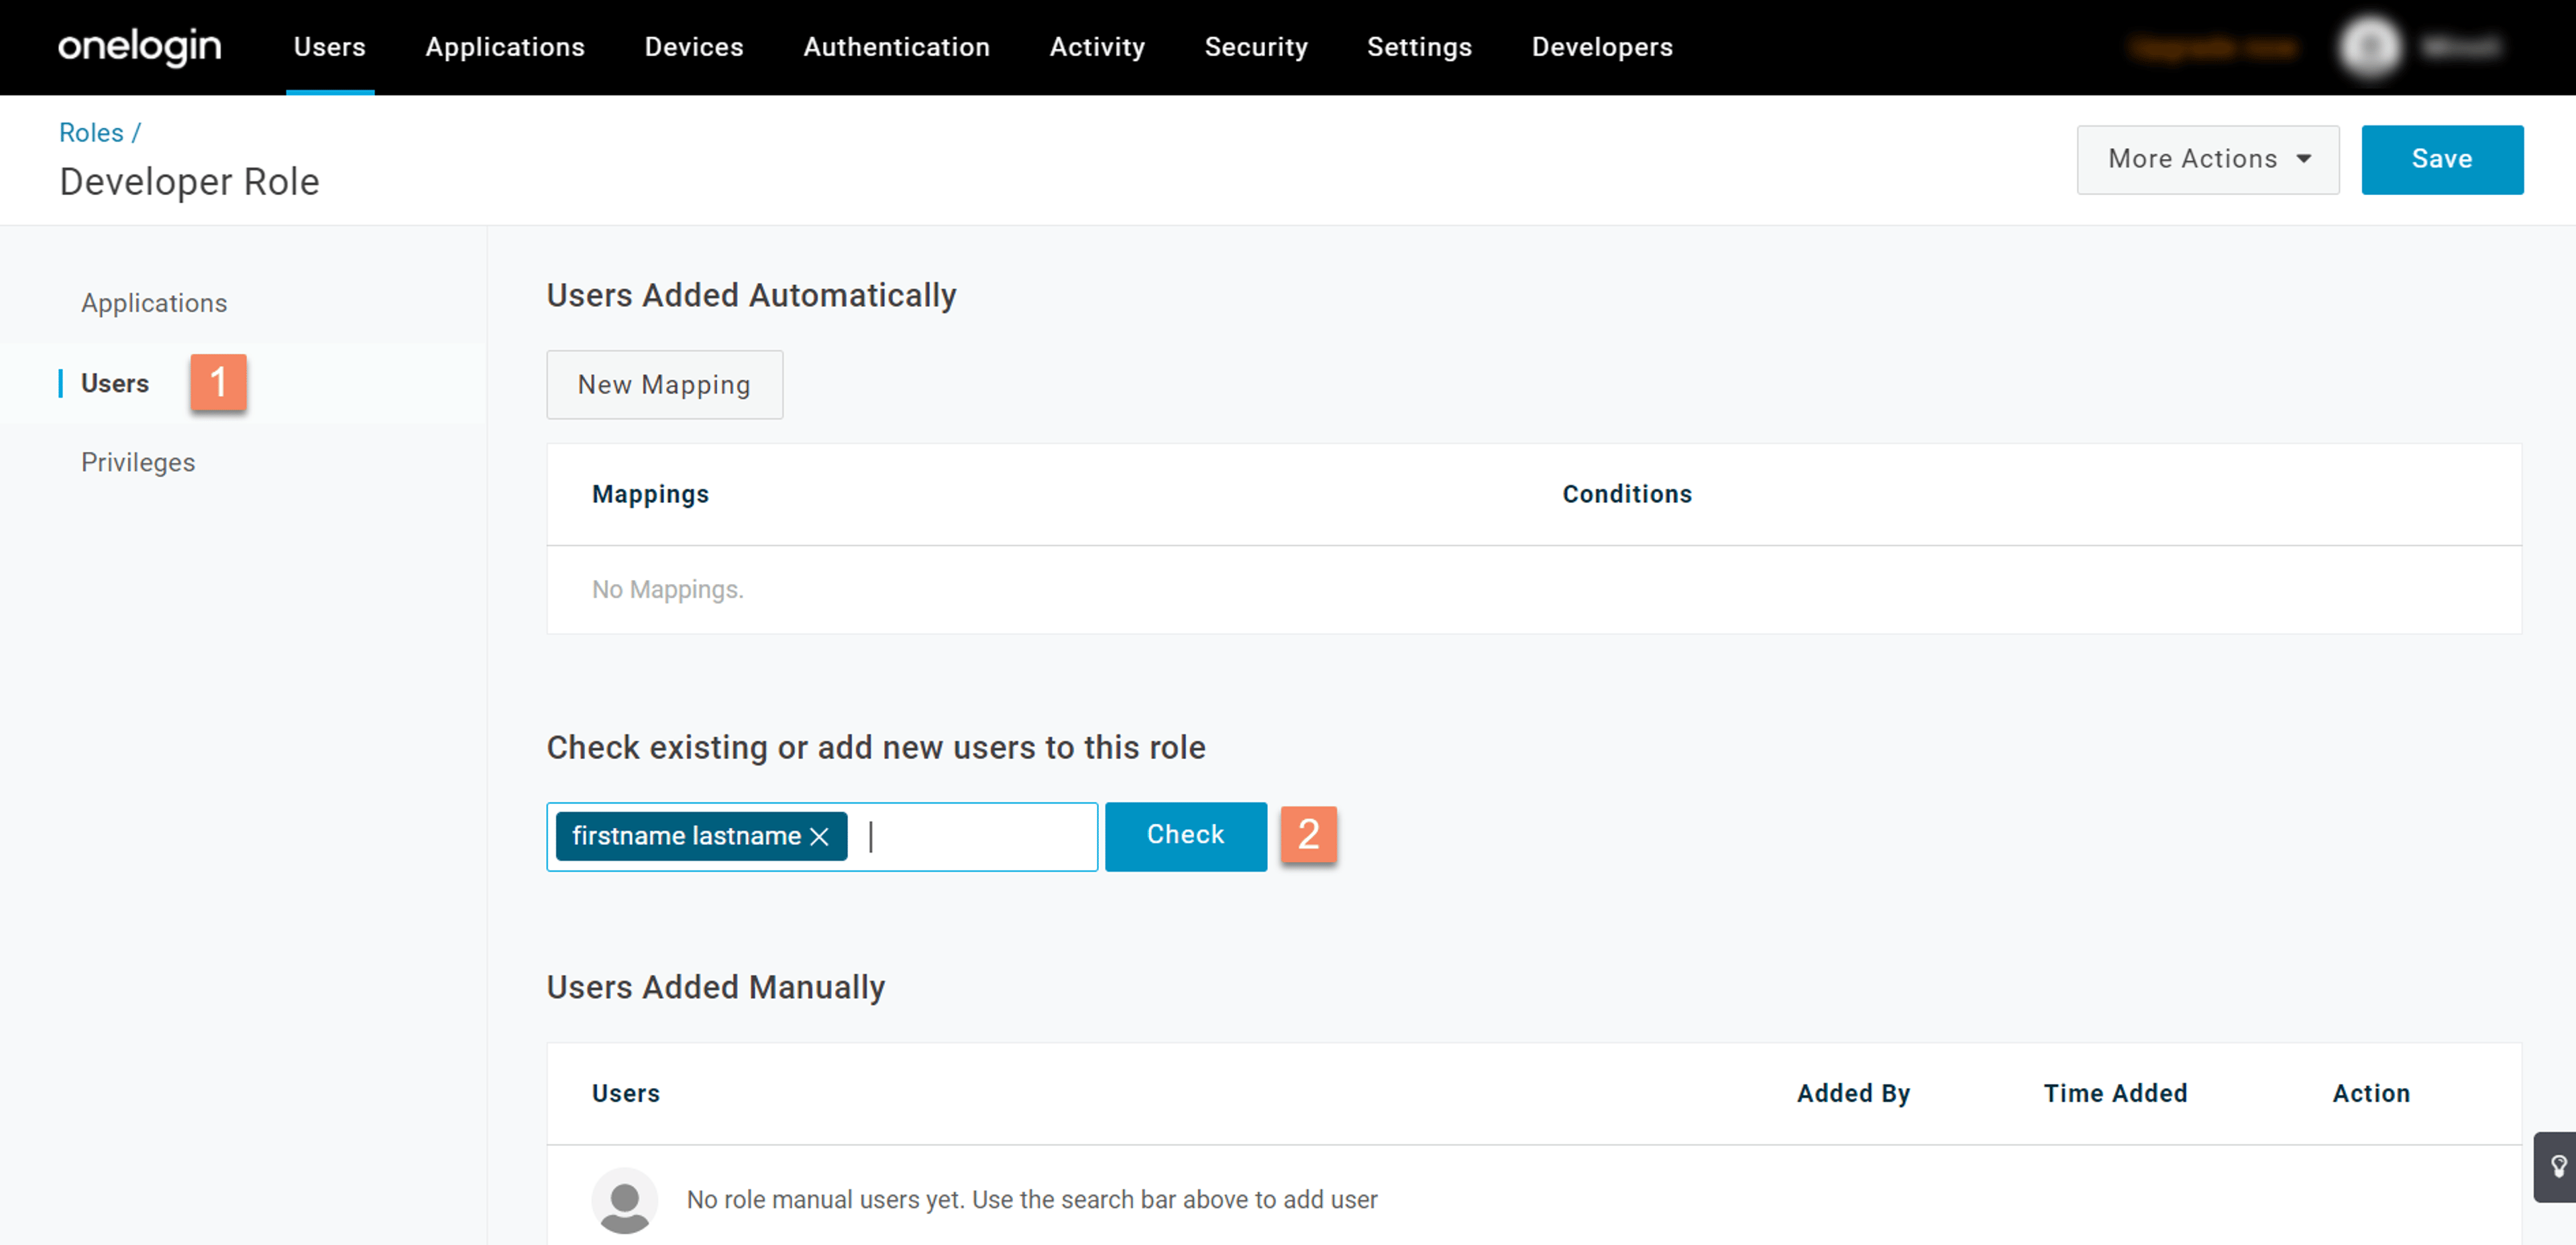Click the Action column header
The height and width of the screenshot is (1245, 2576).
pos(2371,1093)
